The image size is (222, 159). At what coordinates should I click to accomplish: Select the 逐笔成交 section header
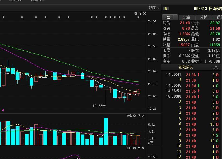(186, 67)
